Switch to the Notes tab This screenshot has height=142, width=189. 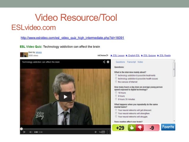tap(140, 62)
